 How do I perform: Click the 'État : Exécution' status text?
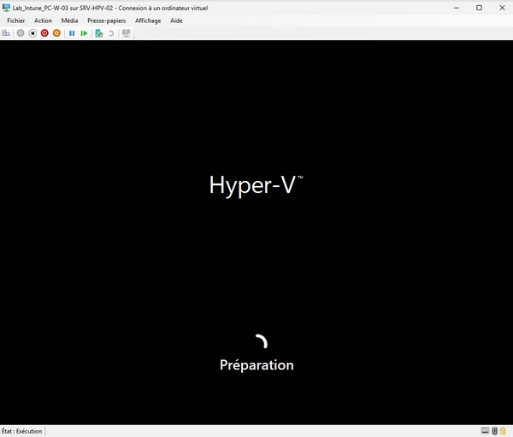coord(21,431)
